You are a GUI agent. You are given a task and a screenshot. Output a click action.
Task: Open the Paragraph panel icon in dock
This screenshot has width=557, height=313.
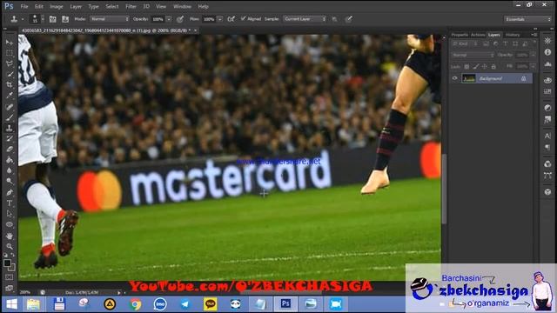[x=547, y=147]
